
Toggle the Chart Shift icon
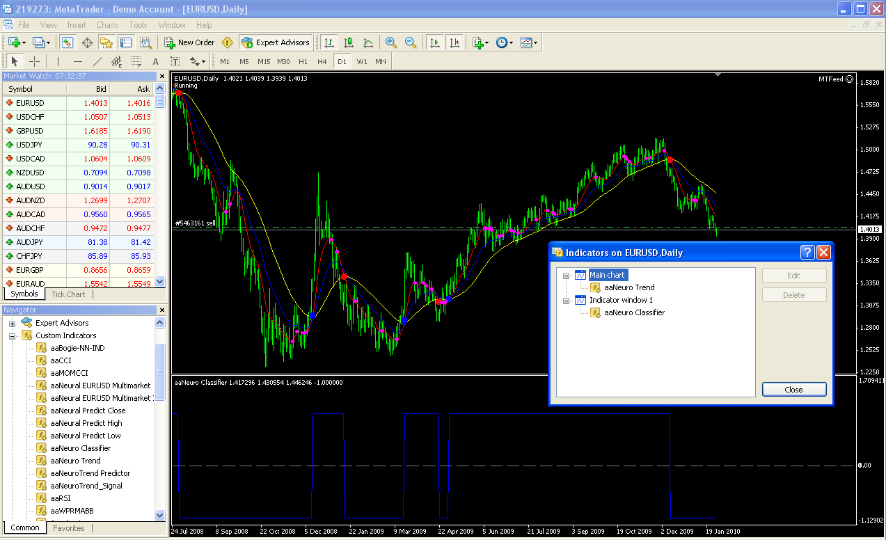tap(454, 42)
